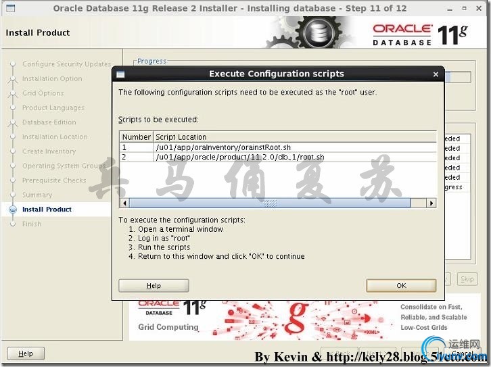Select script row db_1/root.sh
The image size is (491, 367).
coord(278,157)
